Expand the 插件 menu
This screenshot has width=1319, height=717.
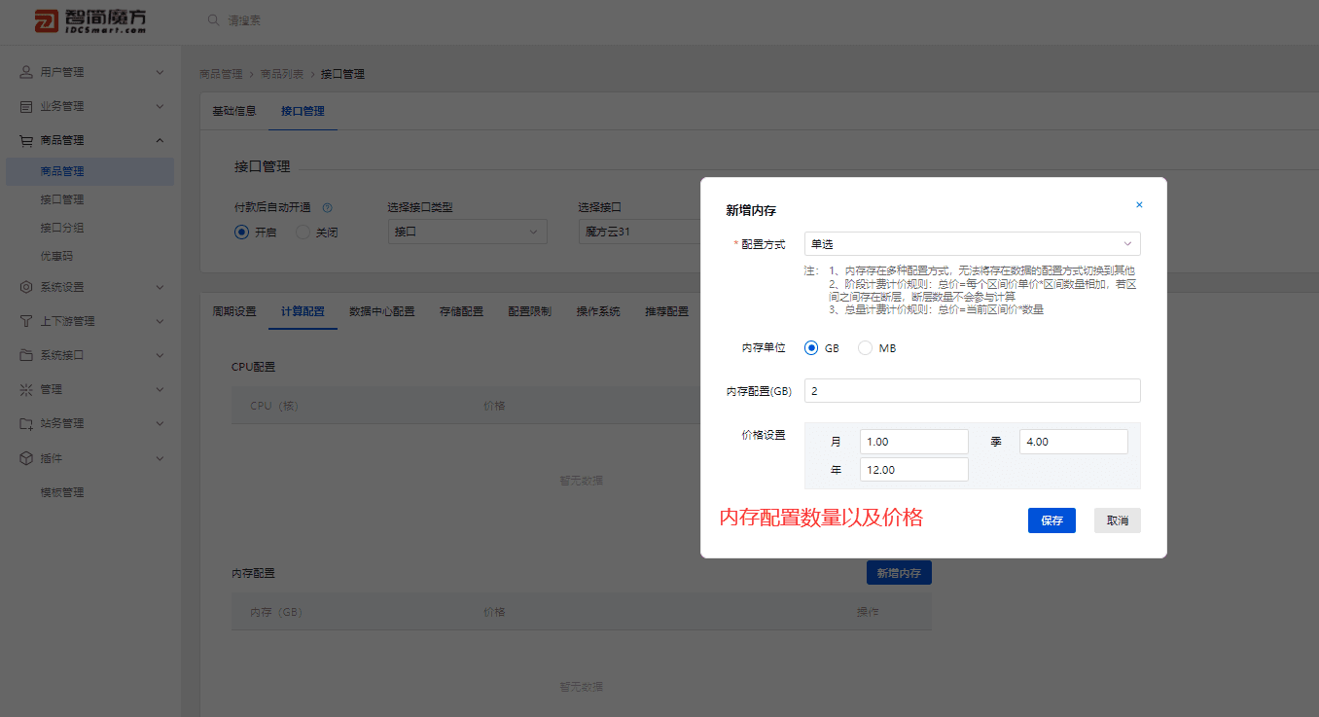[x=160, y=457]
